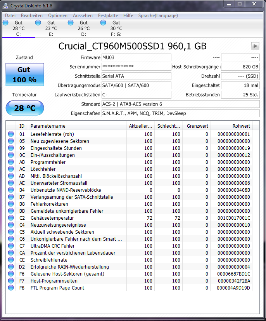Viewport: 266px width, 321px height.
Task: Click the ID column header
Action: coord(22,126)
